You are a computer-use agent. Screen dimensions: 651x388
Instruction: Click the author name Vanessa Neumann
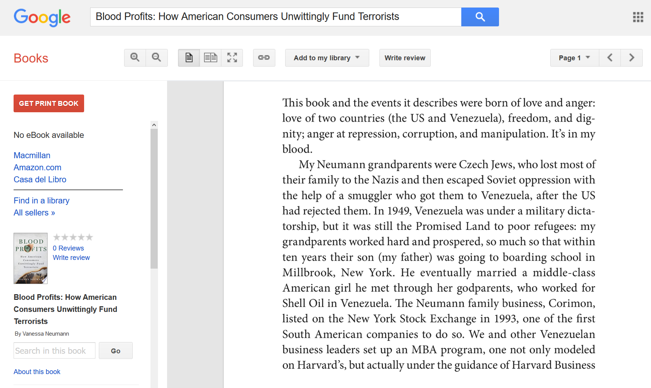click(x=46, y=334)
